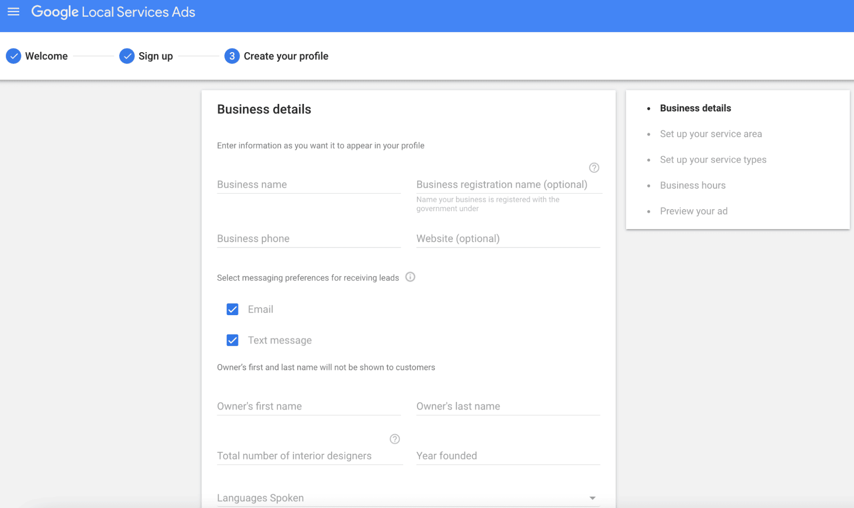Click the Google Local Services Ads logo
This screenshot has height=508, width=854.
(113, 12)
